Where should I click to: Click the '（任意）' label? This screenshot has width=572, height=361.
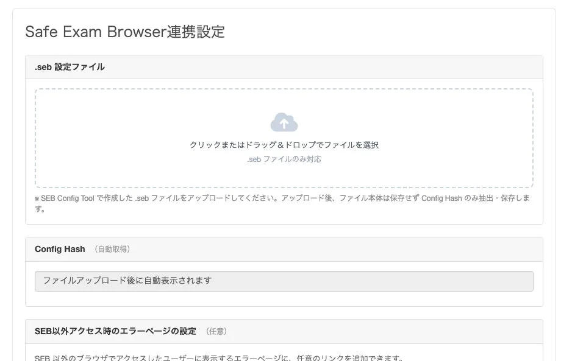point(216,331)
